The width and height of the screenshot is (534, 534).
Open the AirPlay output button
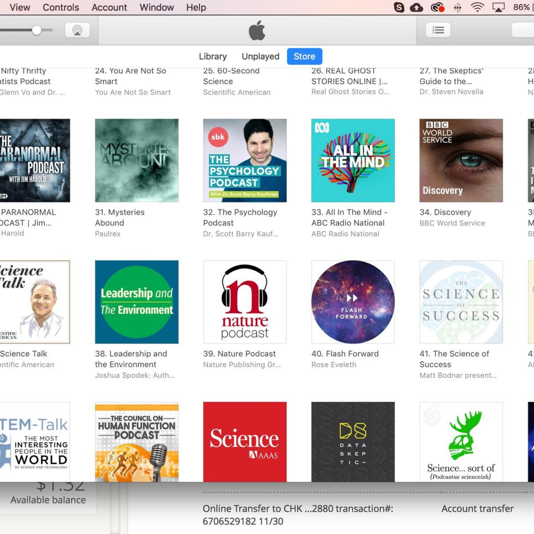point(77,30)
